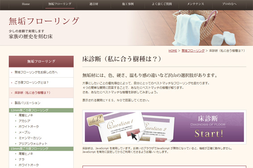This screenshot has height=168, width=253.
Task: Open 製品バリエーション in the sidebar menu
Action: (41, 103)
